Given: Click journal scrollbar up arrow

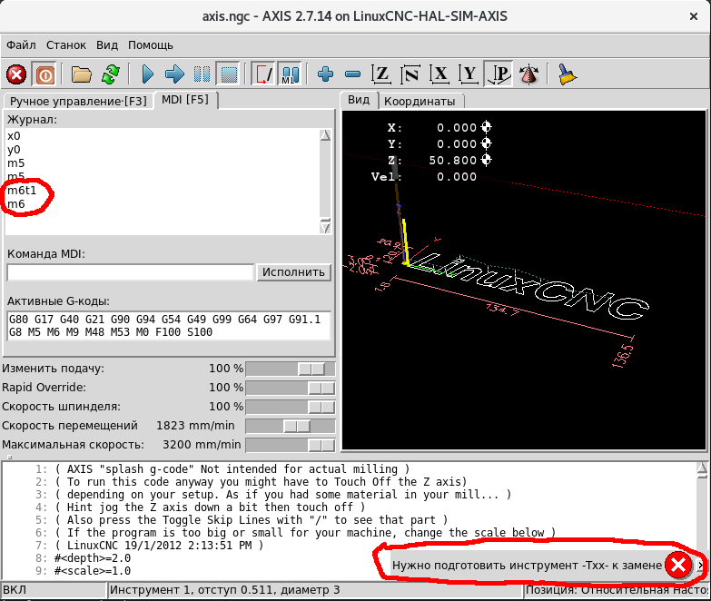Looking at the screenshot, I should click(325, 135).
